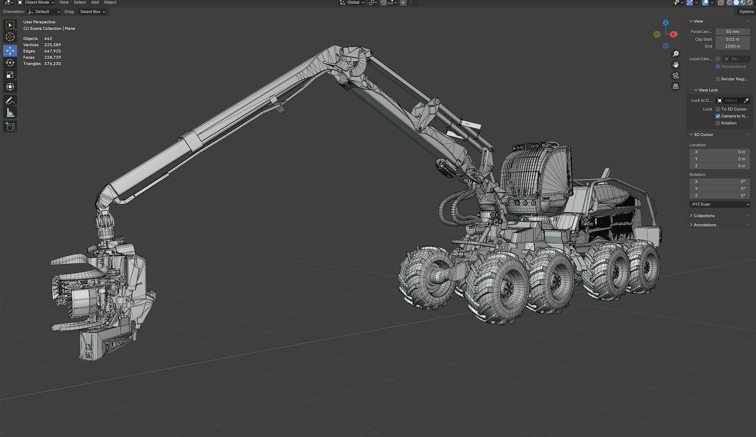Choose the Add Cube tool
Screen dimensions: 756x437
tap(10, 127)
